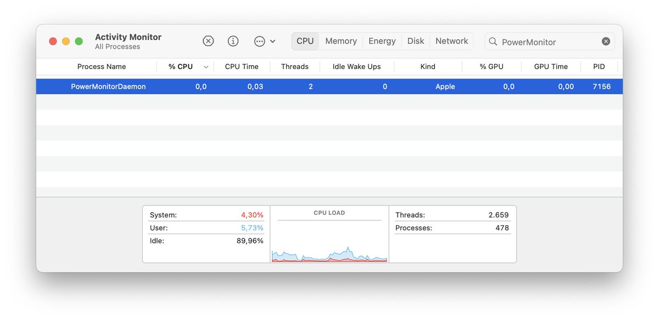Image resolution: width=659 pixels, height=320 pixels.
Task: Click the Threads count 2.659
Action: coord(499,215)
